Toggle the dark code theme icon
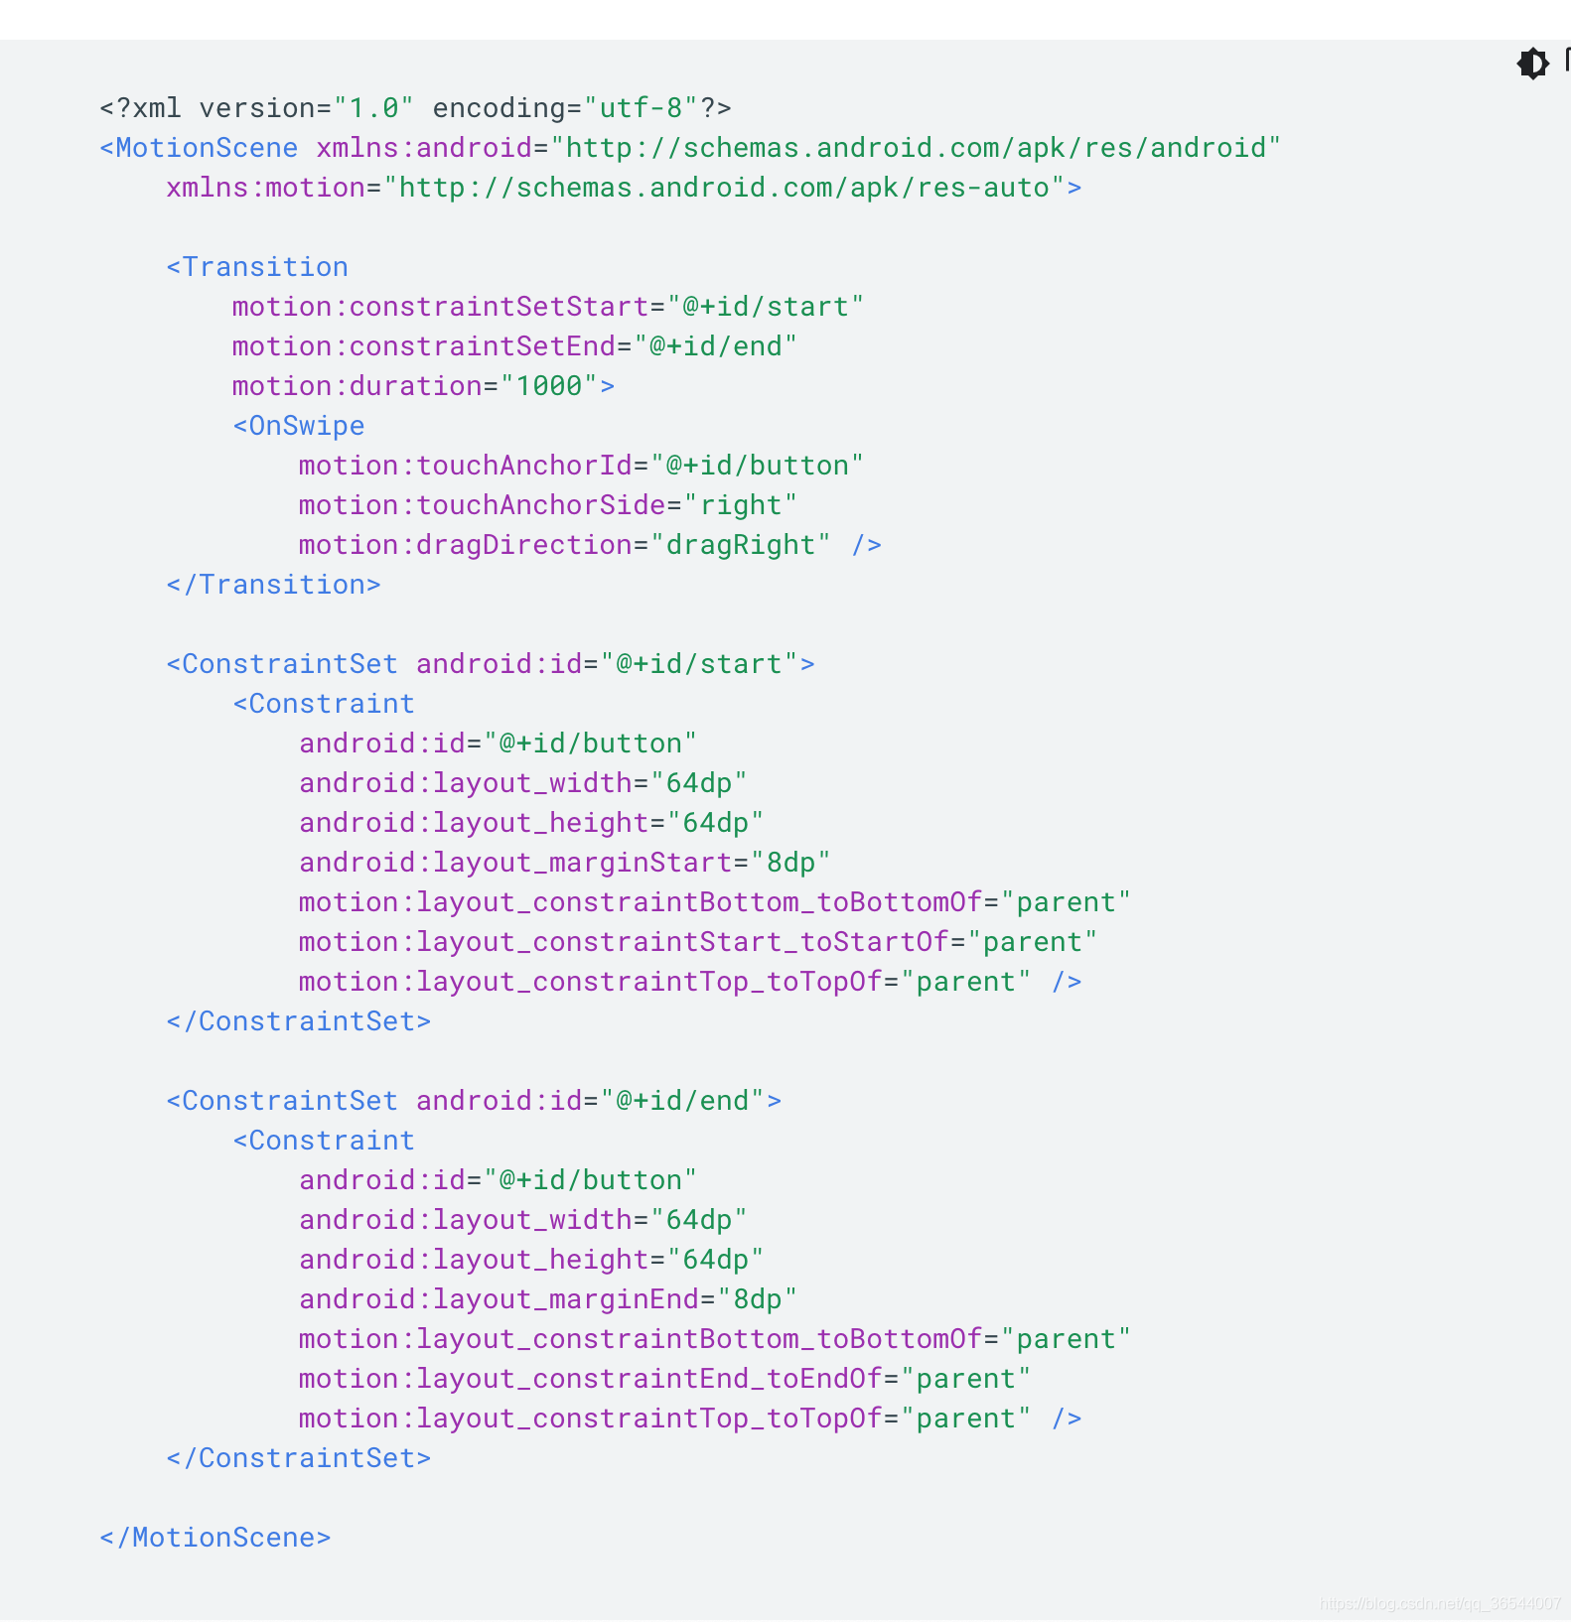Screen dimensions: 1571x1622 click(x=1532, y=64)
